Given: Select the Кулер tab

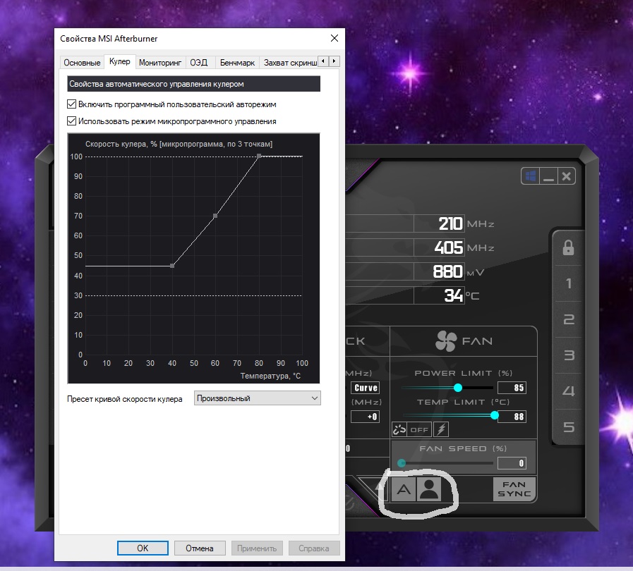Looking at the screenshot, I should click(119, 62).
